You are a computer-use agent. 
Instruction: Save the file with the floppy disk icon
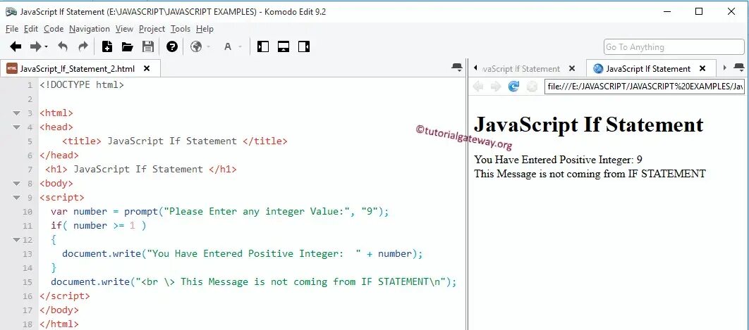coord(148,46)
